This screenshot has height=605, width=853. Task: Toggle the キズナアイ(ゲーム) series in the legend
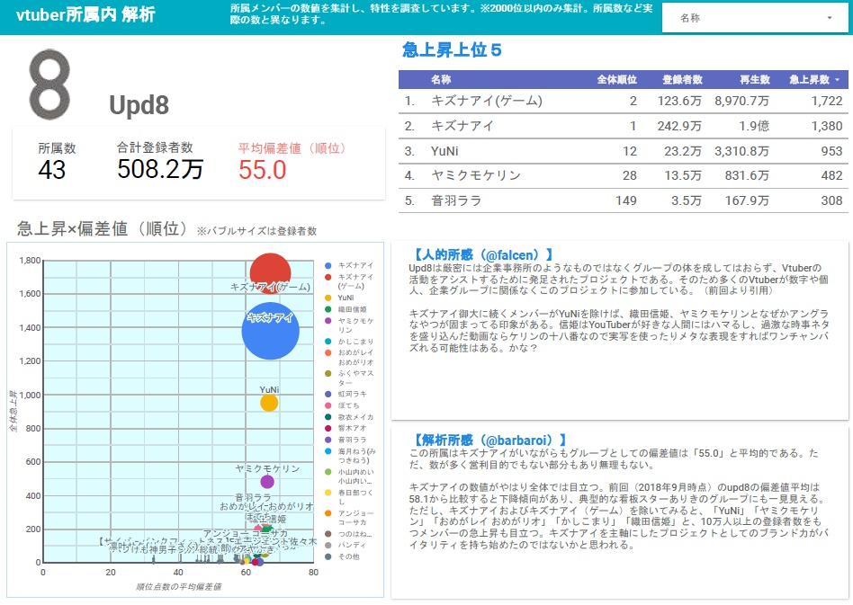point(328,275)
